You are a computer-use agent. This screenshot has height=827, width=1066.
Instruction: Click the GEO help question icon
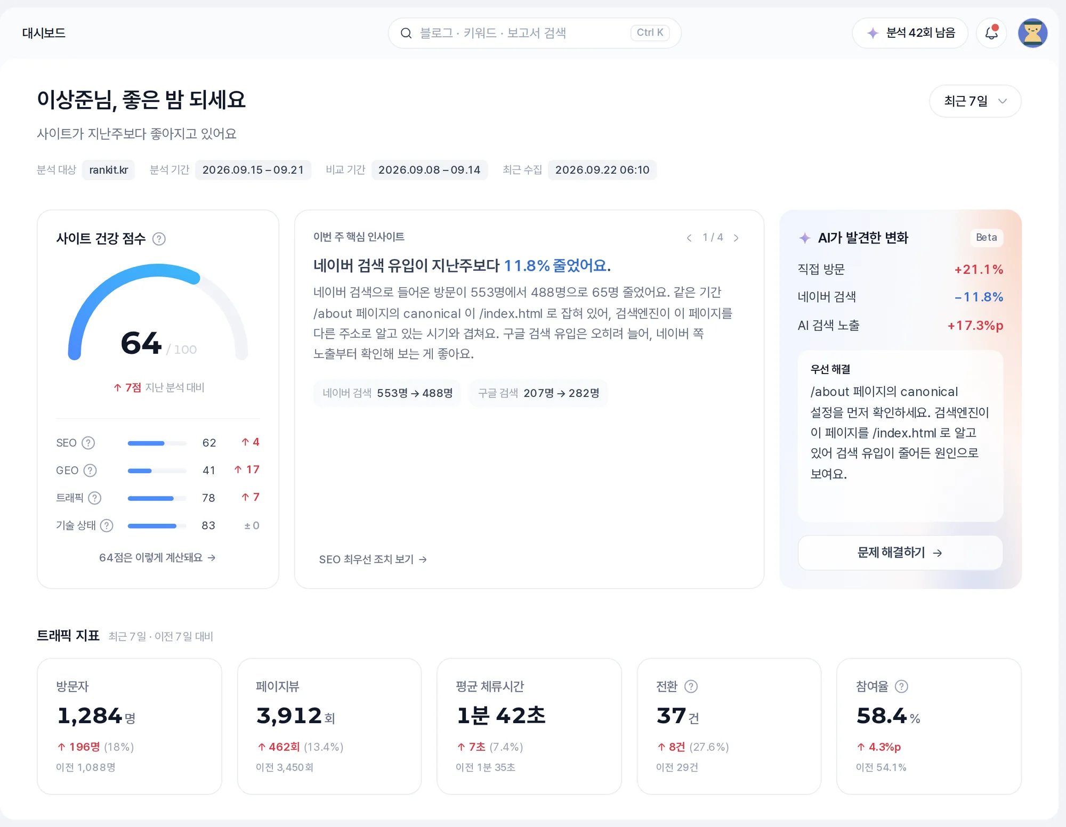click(91, 471)
